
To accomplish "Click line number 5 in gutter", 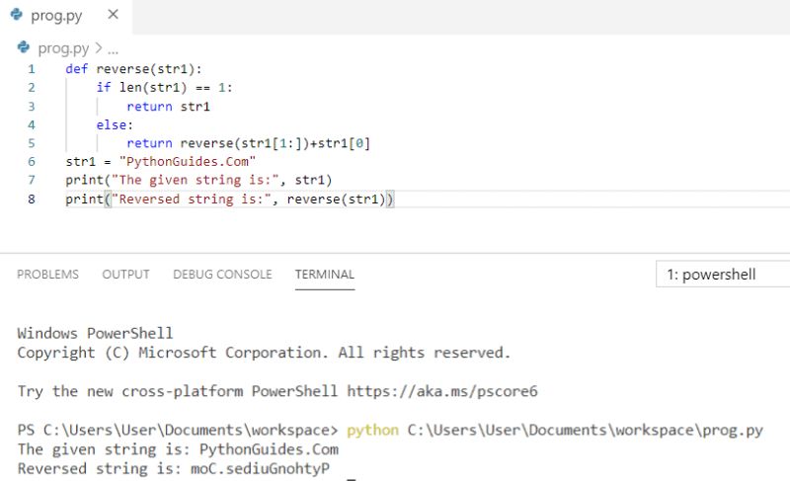I will pos(32,143).
